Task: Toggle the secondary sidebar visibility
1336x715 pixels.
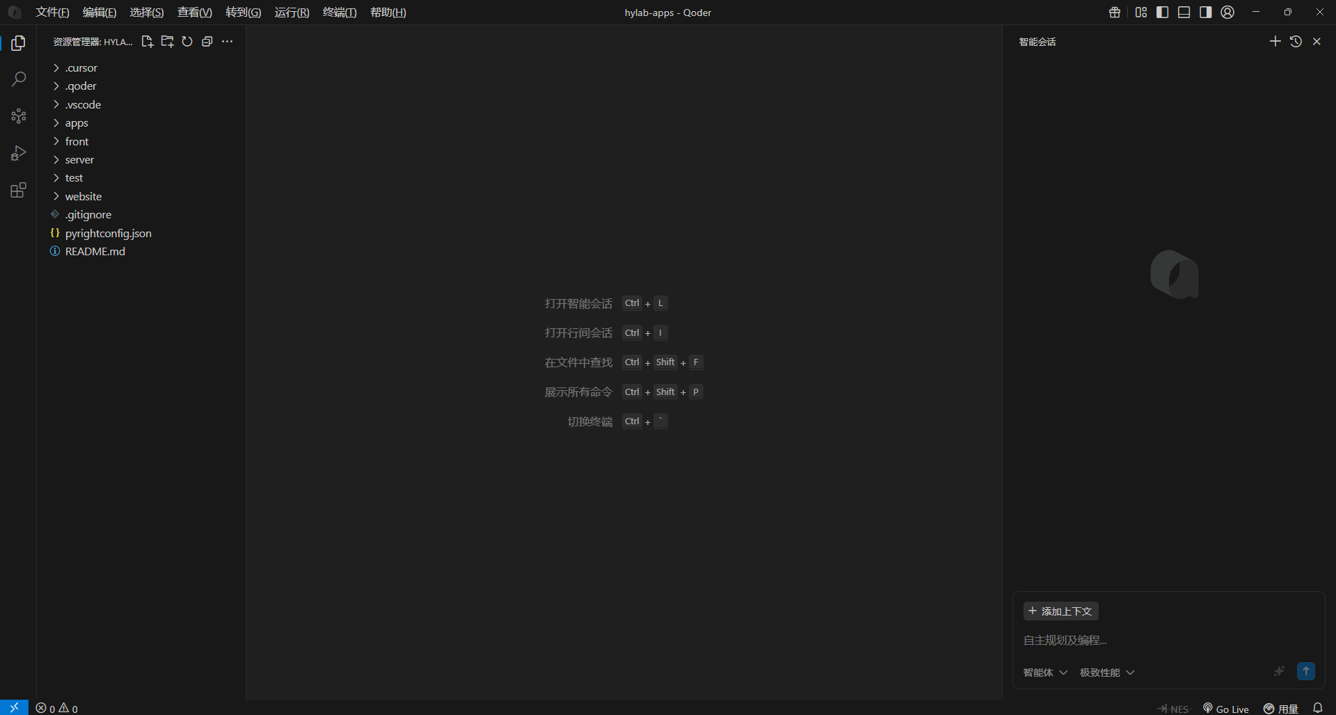Action: 1205,12
